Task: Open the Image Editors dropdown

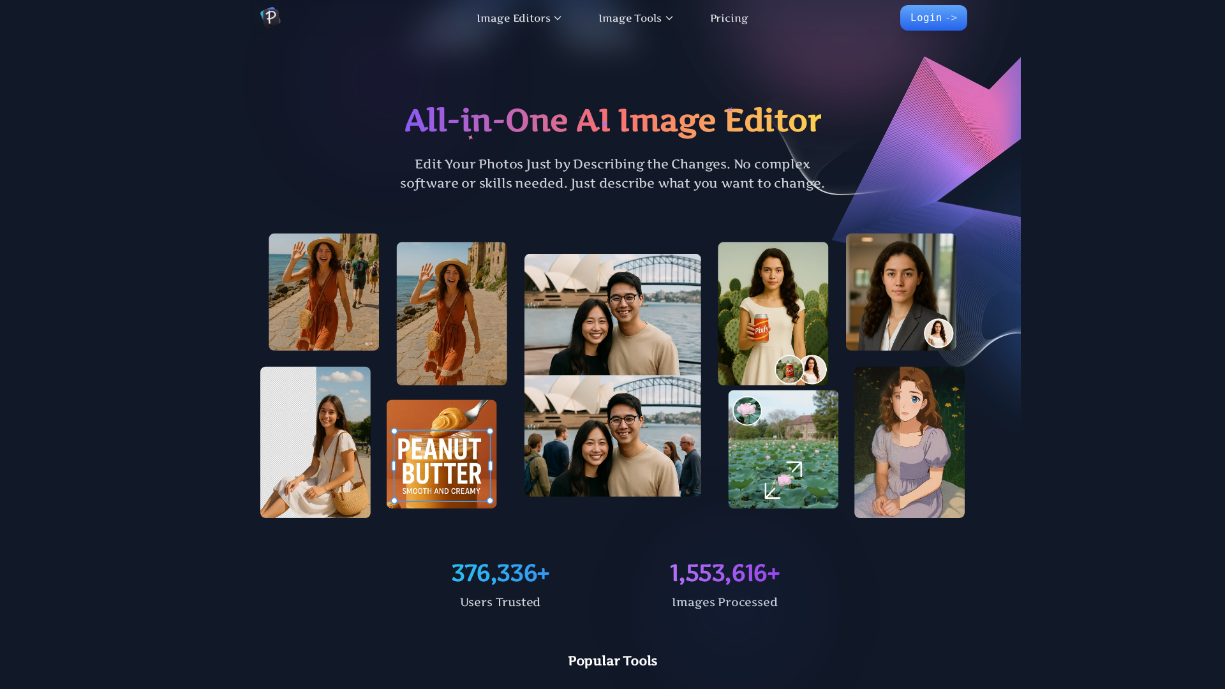Action: [513, 18]
